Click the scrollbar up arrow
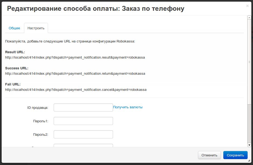This screenshot has height=165, width=253. coord(249,17)
